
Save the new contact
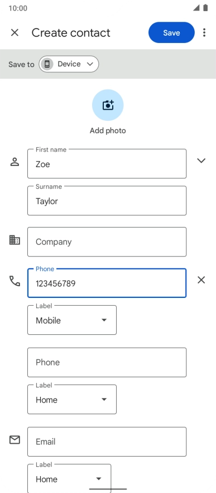[x=171, y=32]
